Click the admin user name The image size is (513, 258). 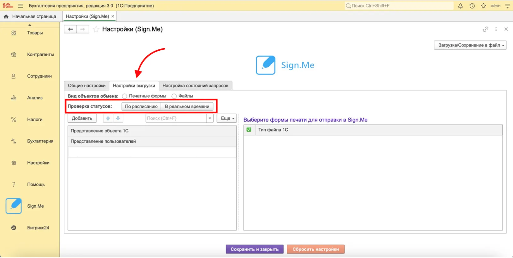(495, 6)
